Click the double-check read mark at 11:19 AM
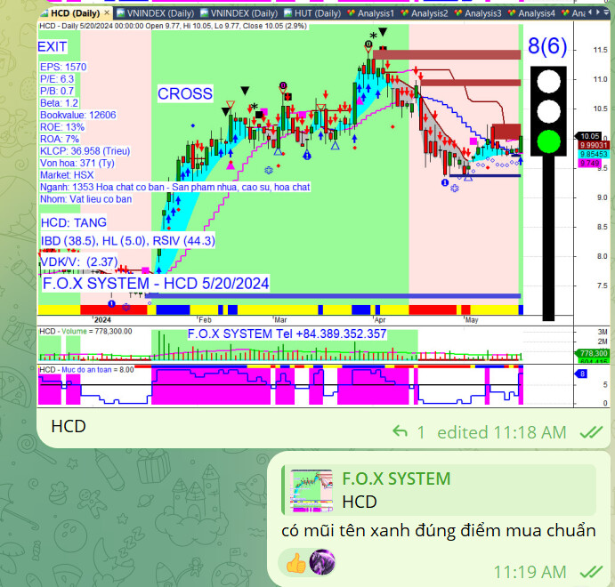This screenshot has height=587, width=615. point(591,572)
